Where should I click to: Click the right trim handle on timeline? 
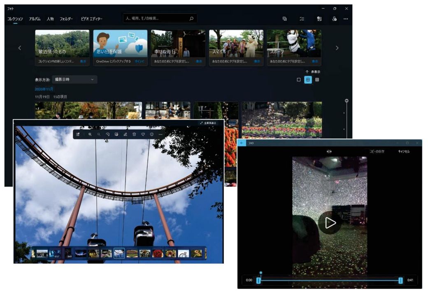(x=400, y=280)
